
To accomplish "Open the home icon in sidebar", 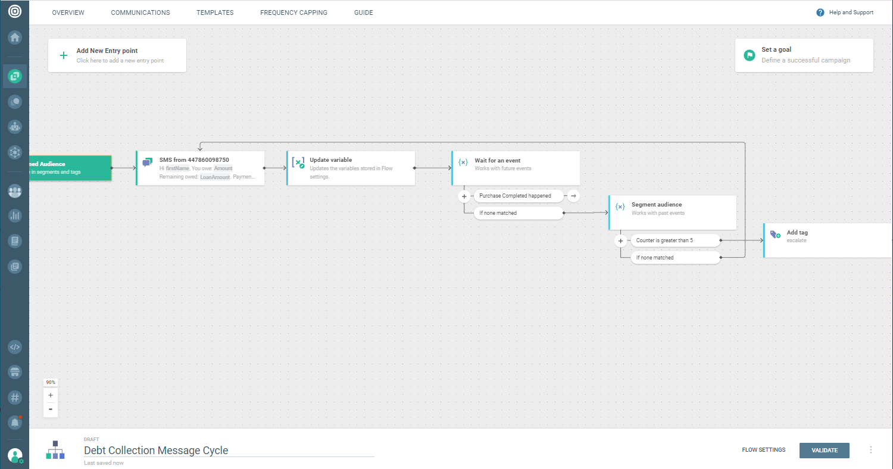I will point(15,37).
